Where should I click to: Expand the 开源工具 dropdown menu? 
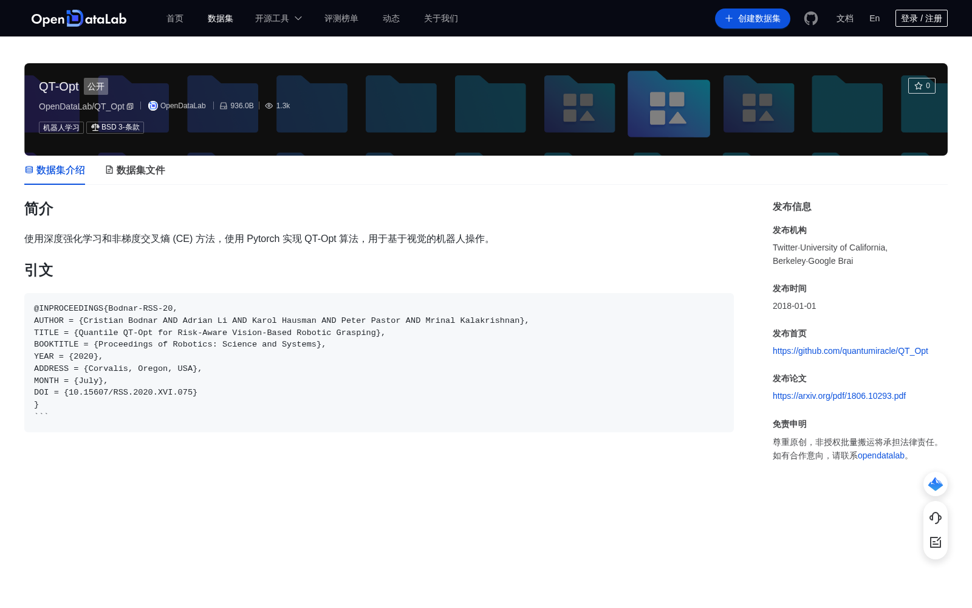(278, 18)
